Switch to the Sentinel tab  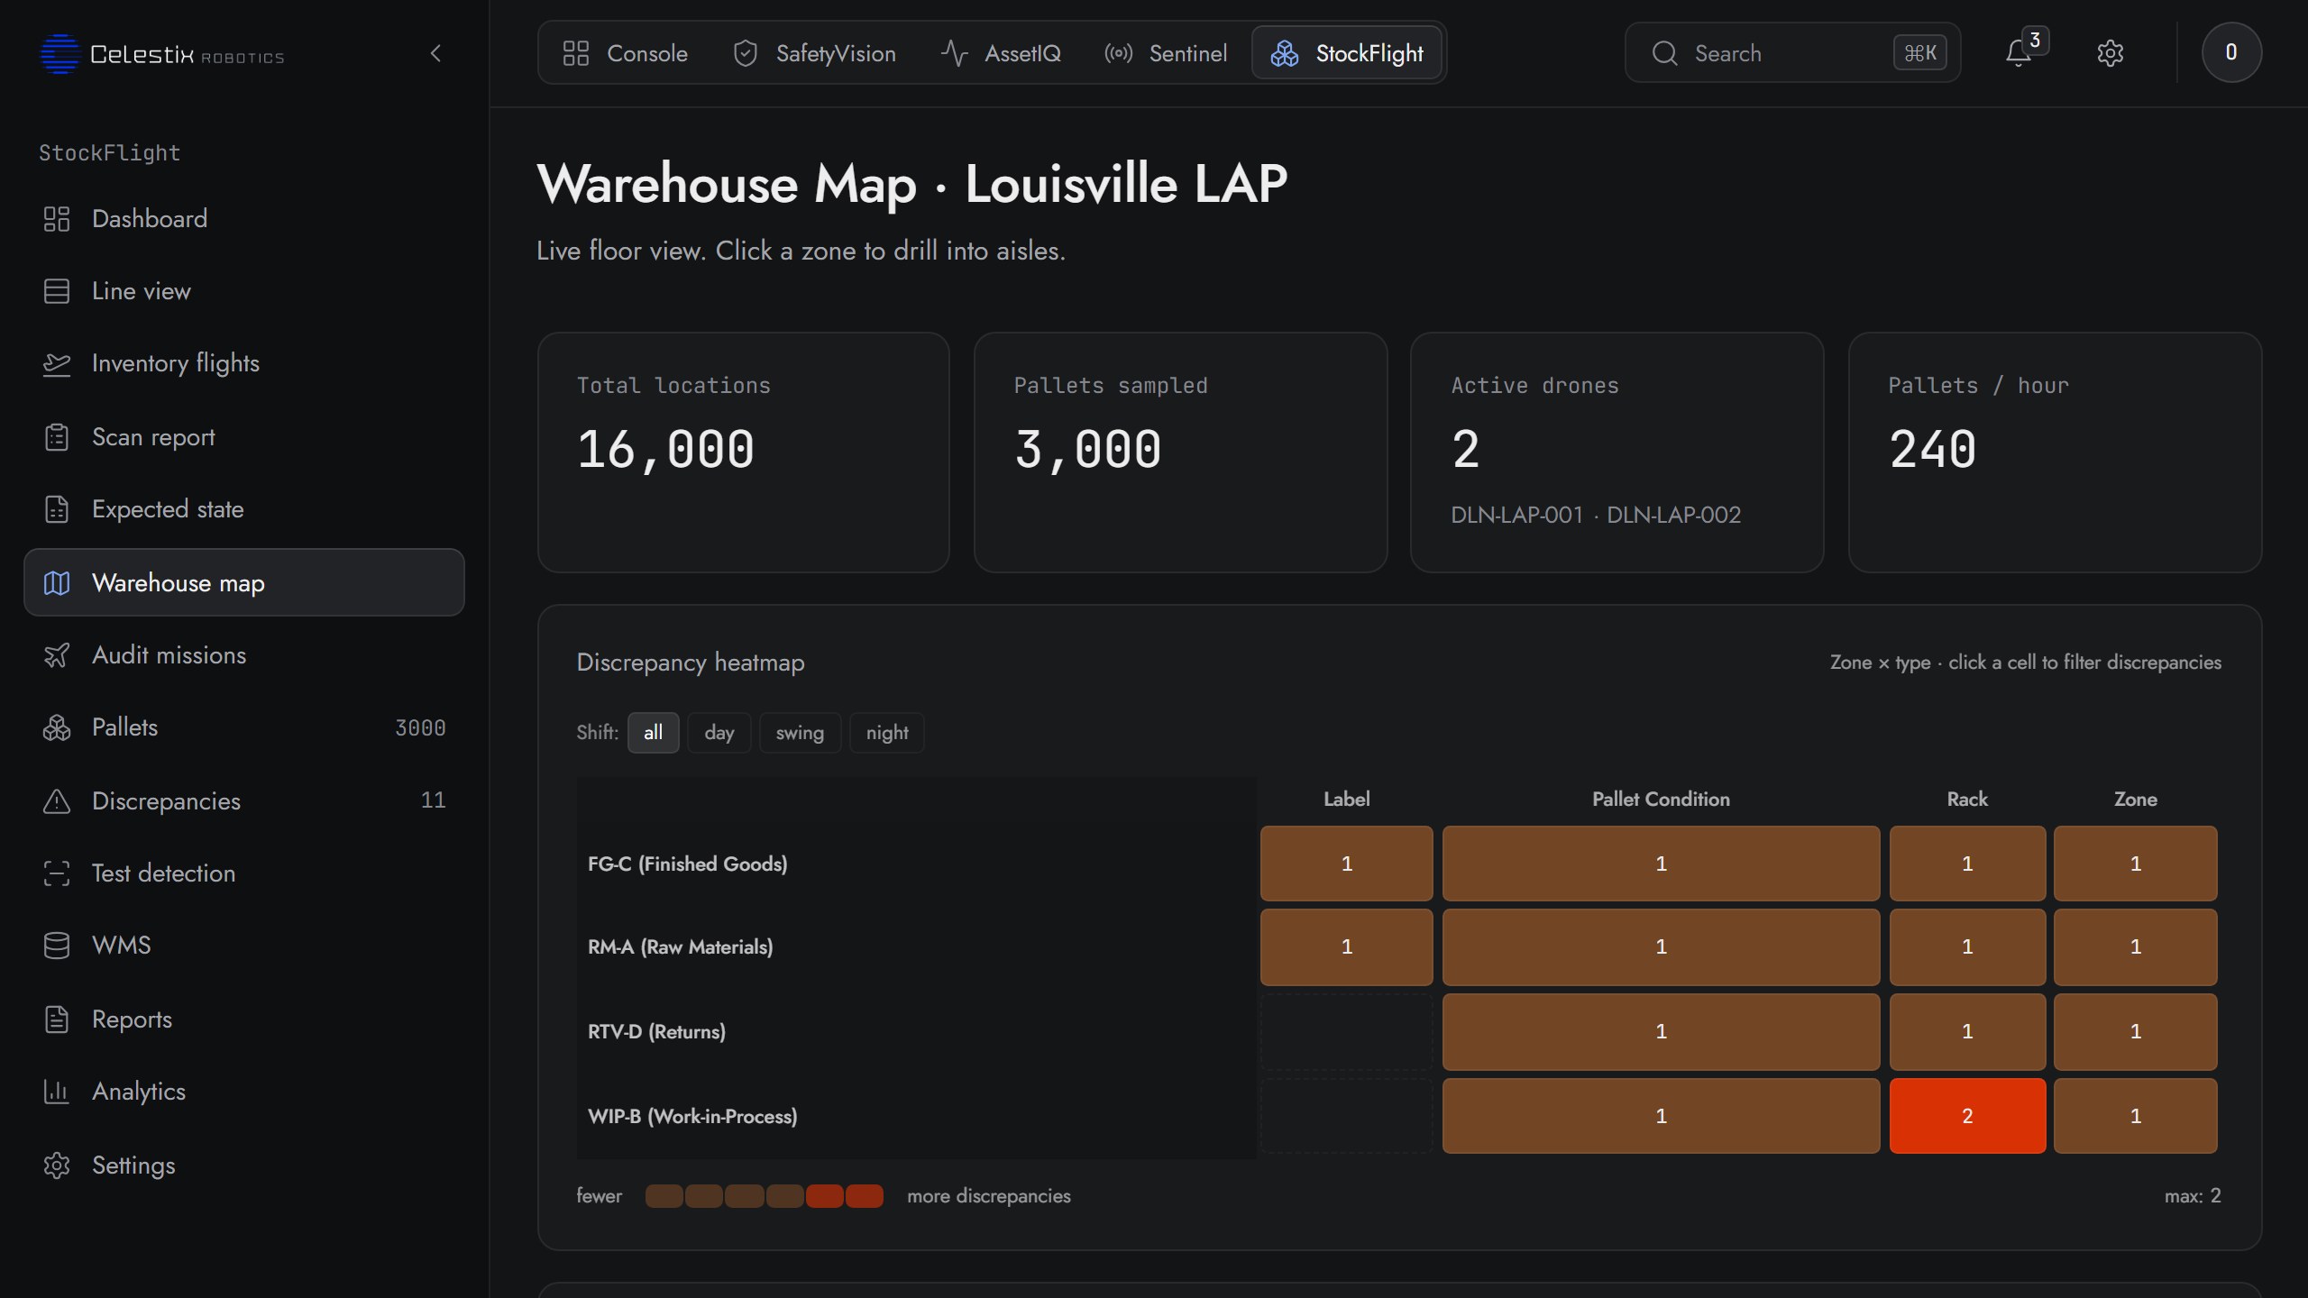(1166, 53)
